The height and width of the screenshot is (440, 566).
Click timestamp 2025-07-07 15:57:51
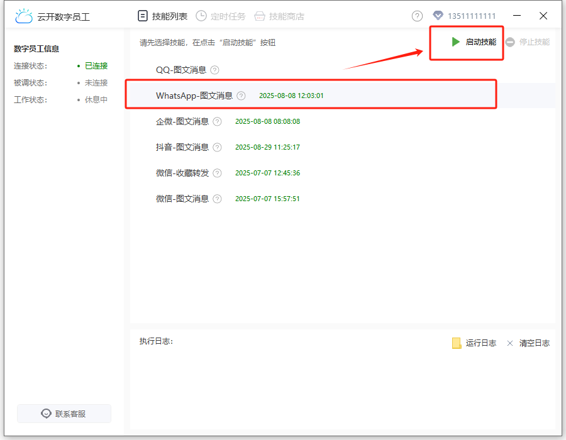(x=267, y=199)
